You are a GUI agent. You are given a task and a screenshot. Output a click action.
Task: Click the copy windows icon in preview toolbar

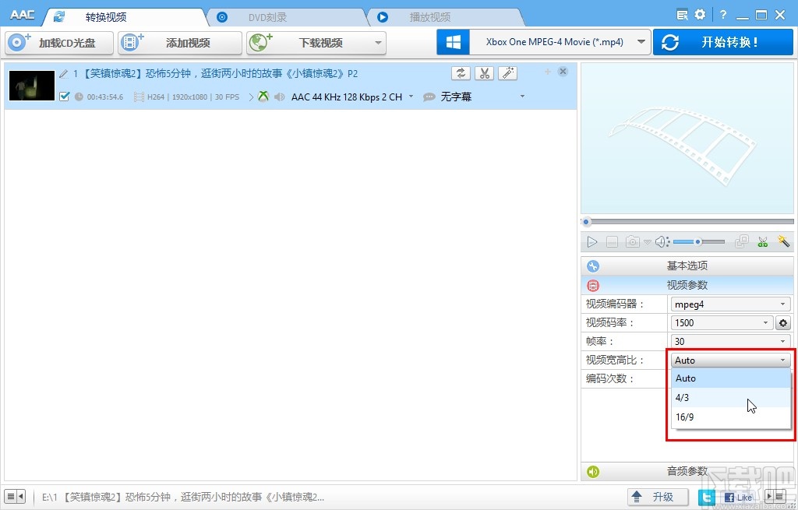click(x=742, y=241)
